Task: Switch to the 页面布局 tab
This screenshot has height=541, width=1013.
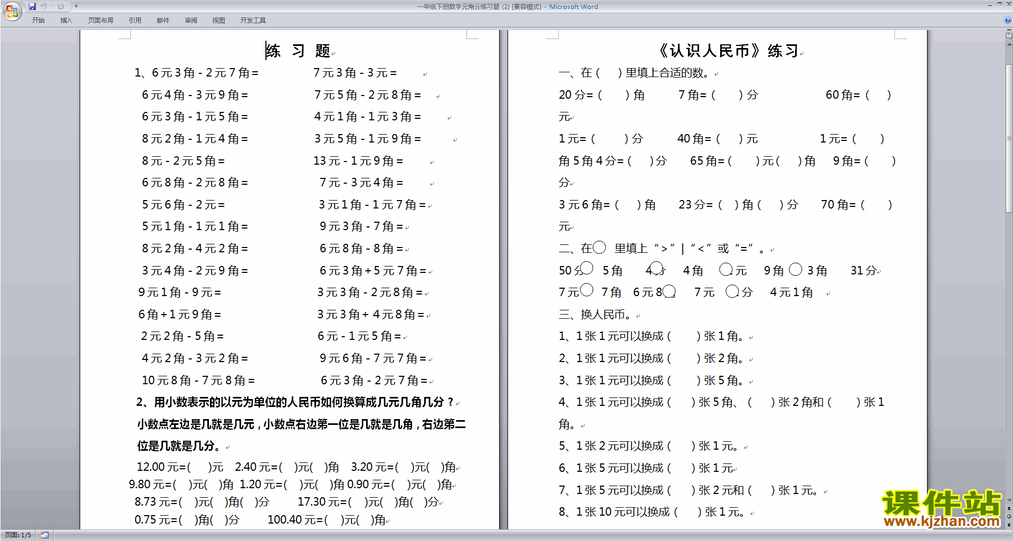Action: pos(100,20)
